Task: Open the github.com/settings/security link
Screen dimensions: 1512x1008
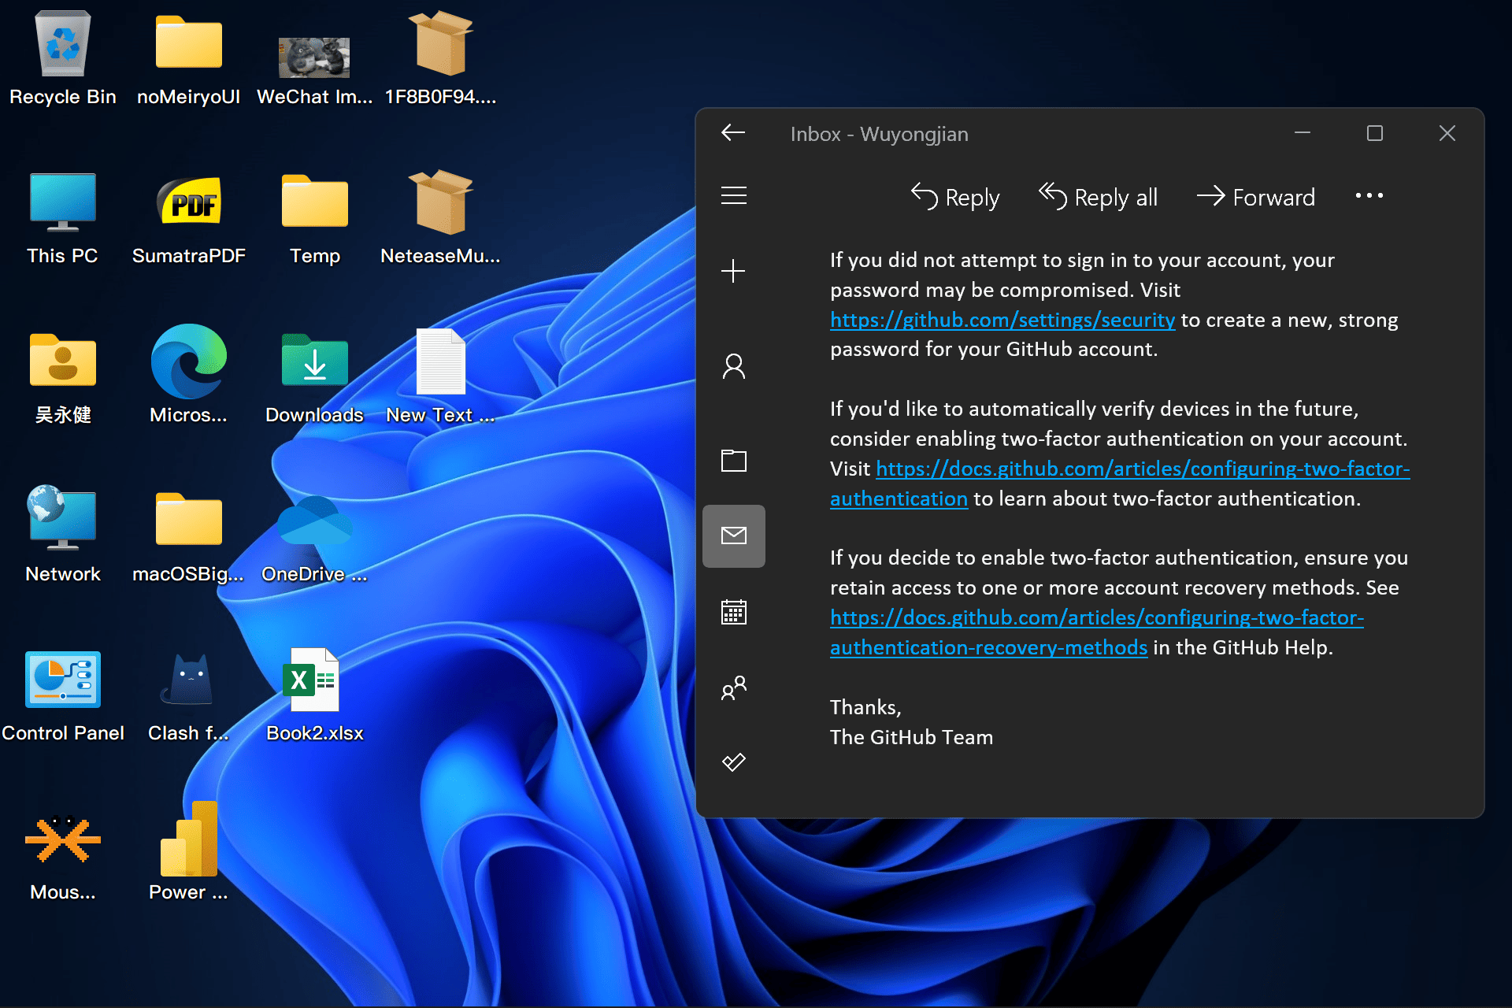Action: pos(1002,321)
